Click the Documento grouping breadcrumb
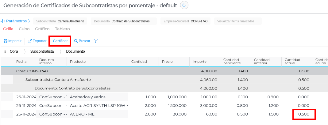Image resolution: width=328 pixels, height=125 pixels. pos(75,51)
